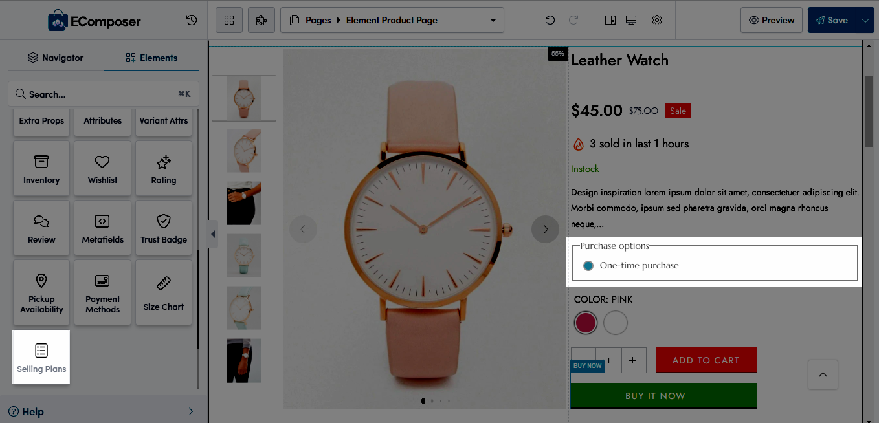Switch to the Navigator tab
Screen dimensions: 879x423
pyautogui.click(x=56, y=58)
